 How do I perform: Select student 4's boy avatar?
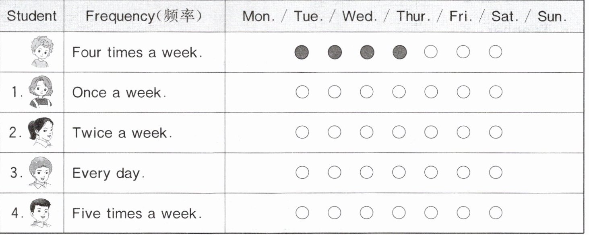click(x=41, y=213)
